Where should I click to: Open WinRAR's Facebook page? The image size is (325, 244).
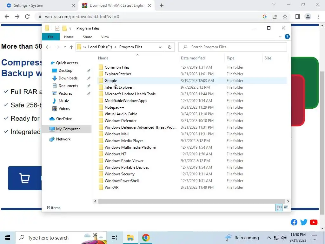pos(294,222)
